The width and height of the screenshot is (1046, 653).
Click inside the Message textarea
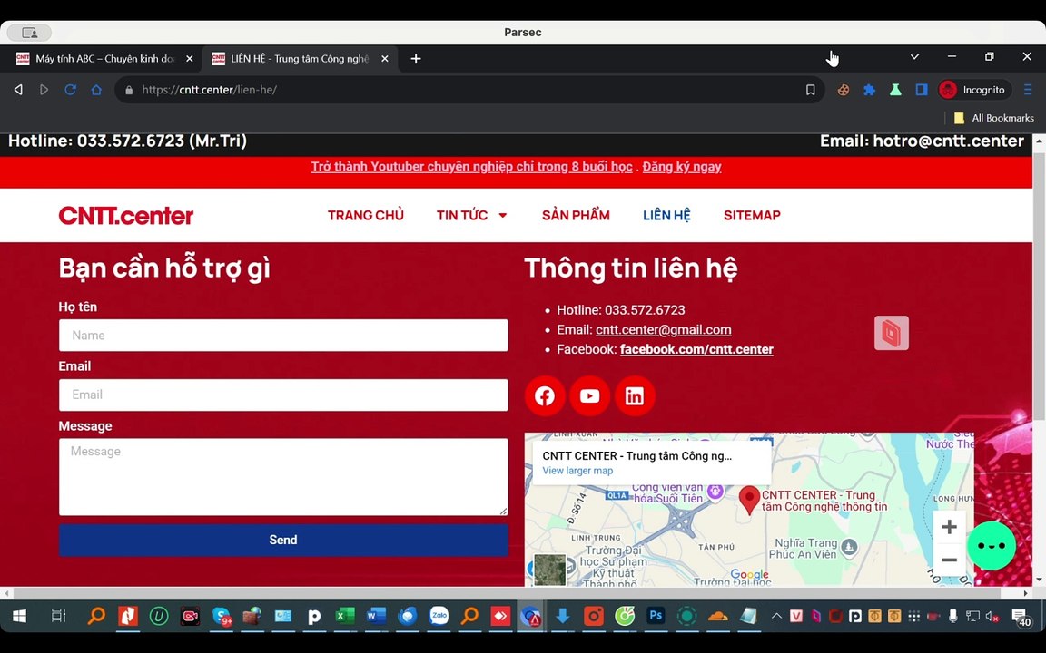(283, 476)
